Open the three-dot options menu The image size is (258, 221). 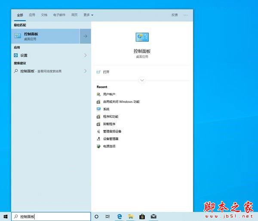coord(185,15)
